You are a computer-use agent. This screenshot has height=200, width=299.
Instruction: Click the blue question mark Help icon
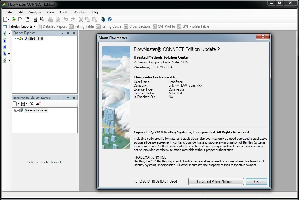click(110, 19)
